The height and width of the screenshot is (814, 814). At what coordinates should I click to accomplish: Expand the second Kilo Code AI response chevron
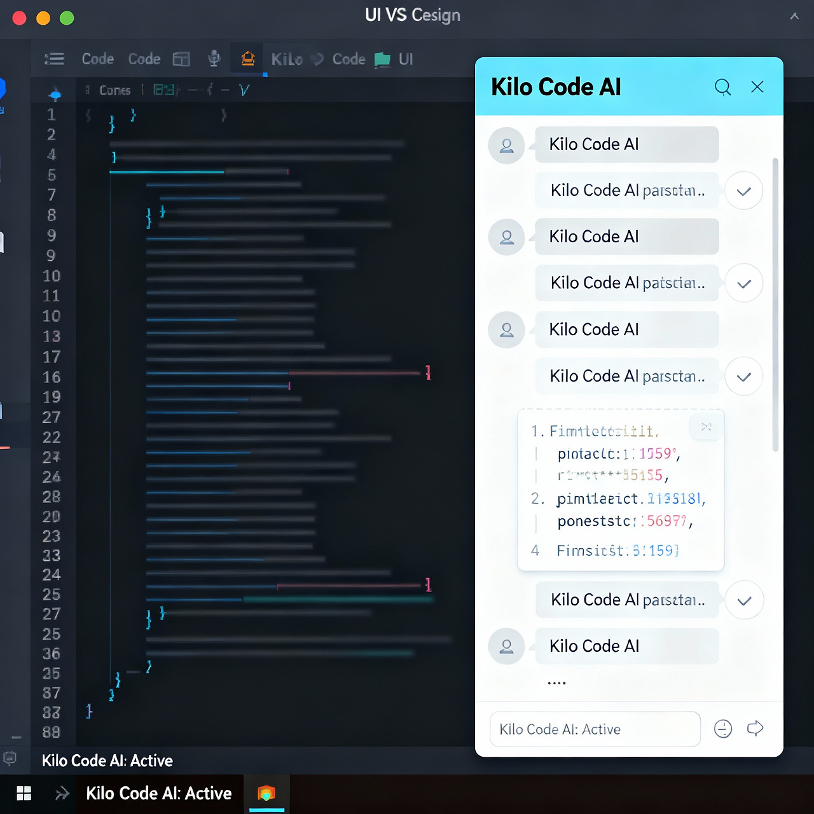click(x=743, y=283)
